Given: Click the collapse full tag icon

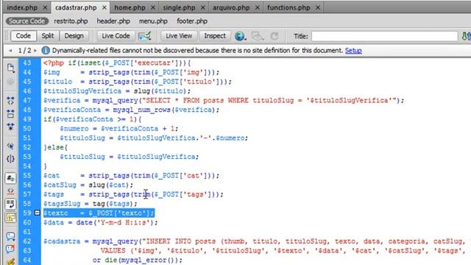Looking at the screenshot, I should click(x=10, y=100).
